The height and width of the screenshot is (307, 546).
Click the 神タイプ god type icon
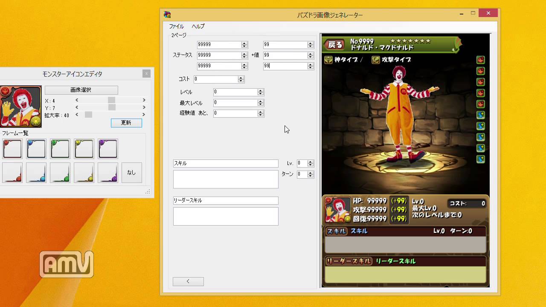[x=328, y=60]
